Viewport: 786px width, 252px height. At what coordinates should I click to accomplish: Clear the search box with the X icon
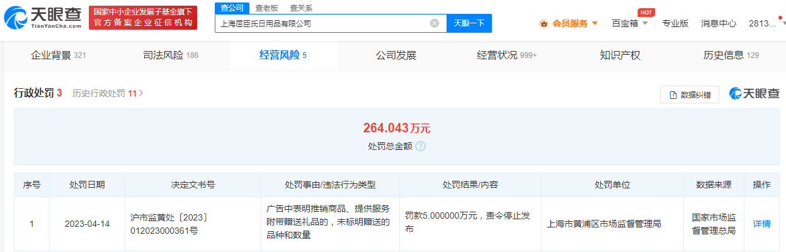pyautogui.click(x=435, y=23)
